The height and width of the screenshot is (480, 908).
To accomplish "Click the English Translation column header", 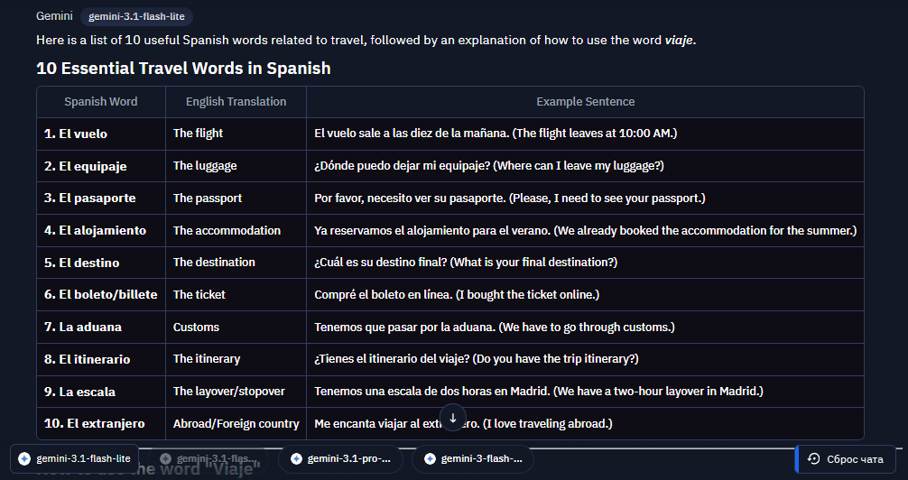I will coord(236,102).
